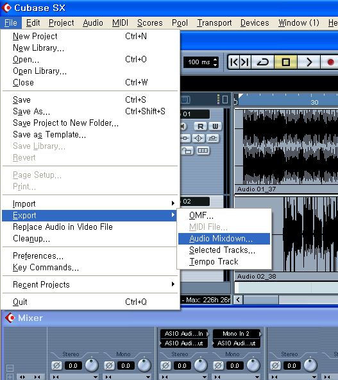Click the ruler at position 30
Image resolution: width=338 pixels, height=380 pixels.
pos(314,102)
